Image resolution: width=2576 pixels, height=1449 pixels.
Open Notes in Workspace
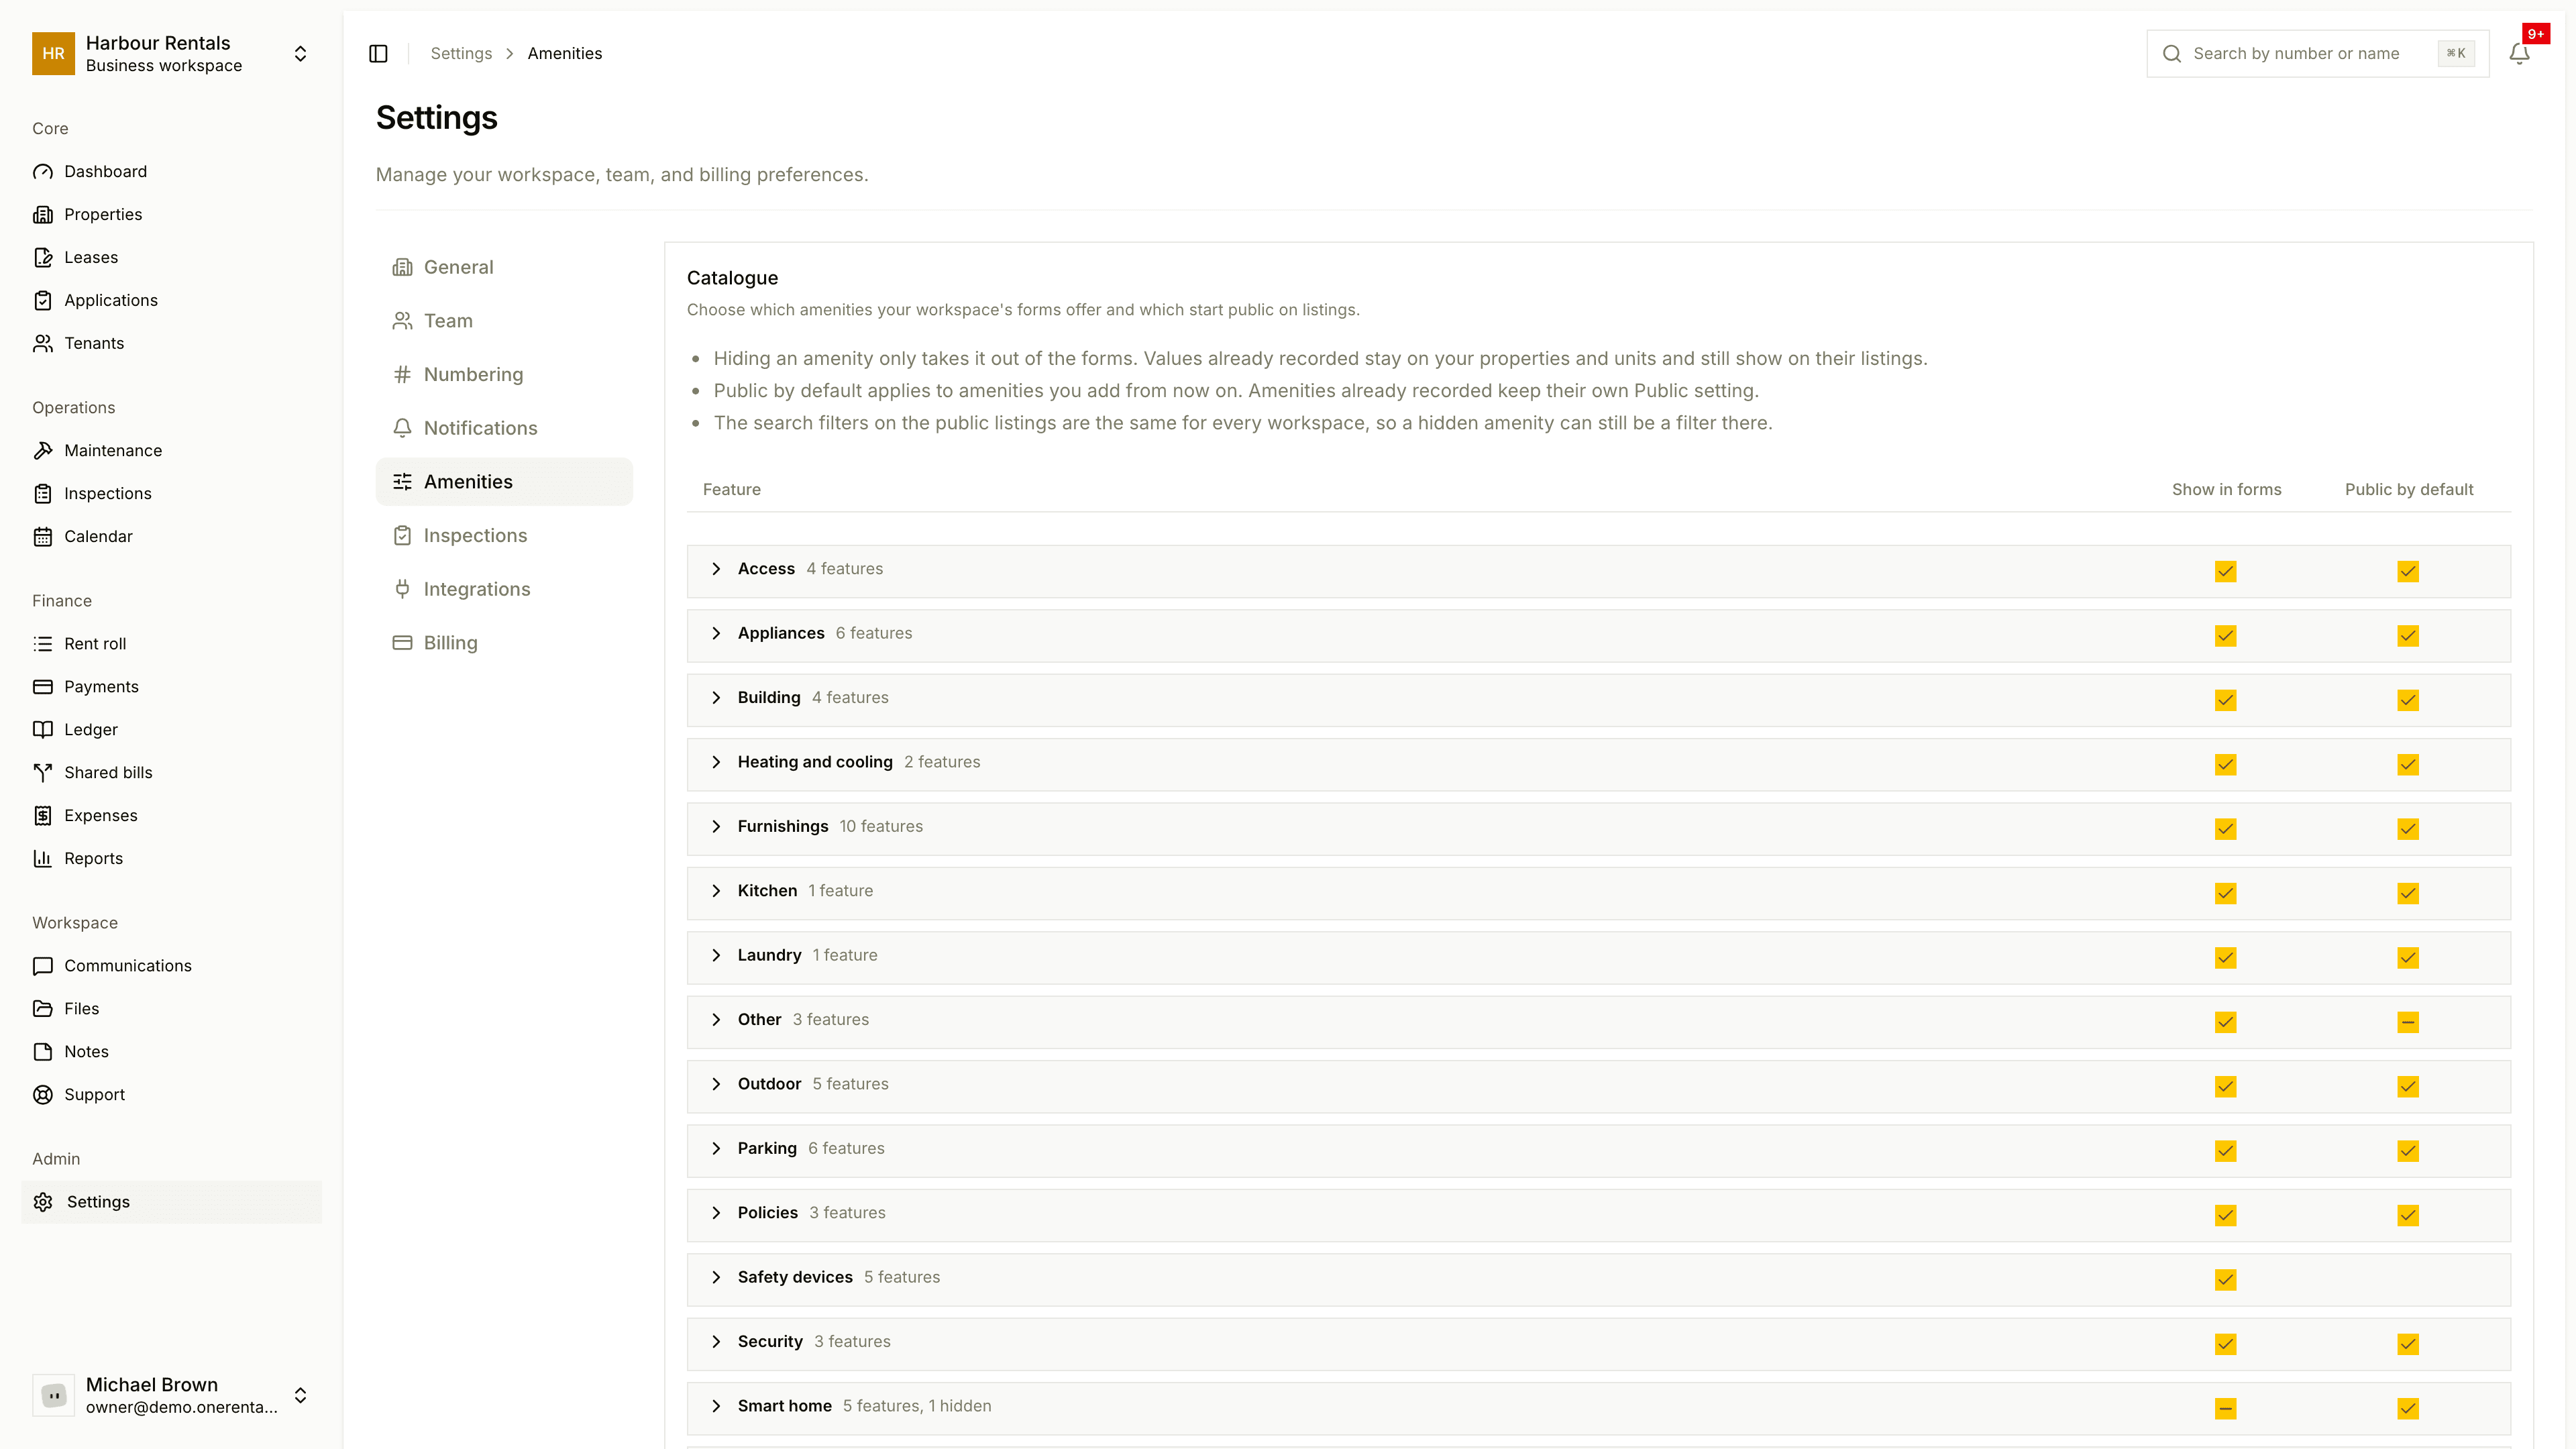[171, 1052]
